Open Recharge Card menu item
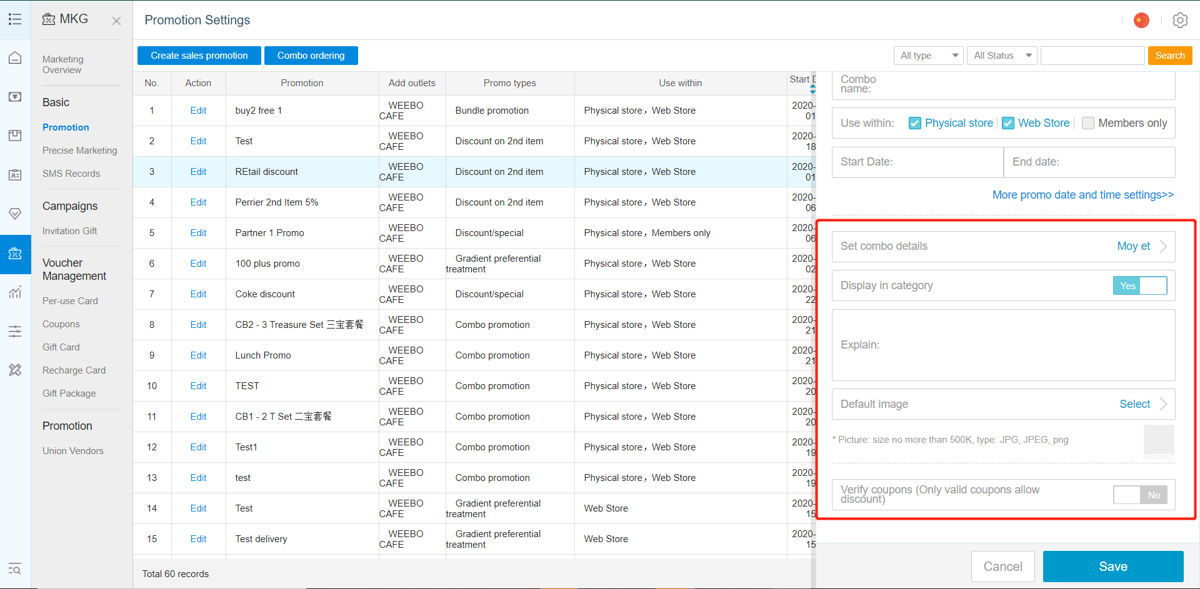The height and width of the screenshot is (589, 1200). coord(74,370)
